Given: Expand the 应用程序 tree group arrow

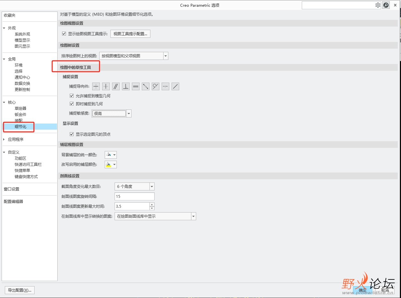Looking at the screenshot, I should point(4,140).
